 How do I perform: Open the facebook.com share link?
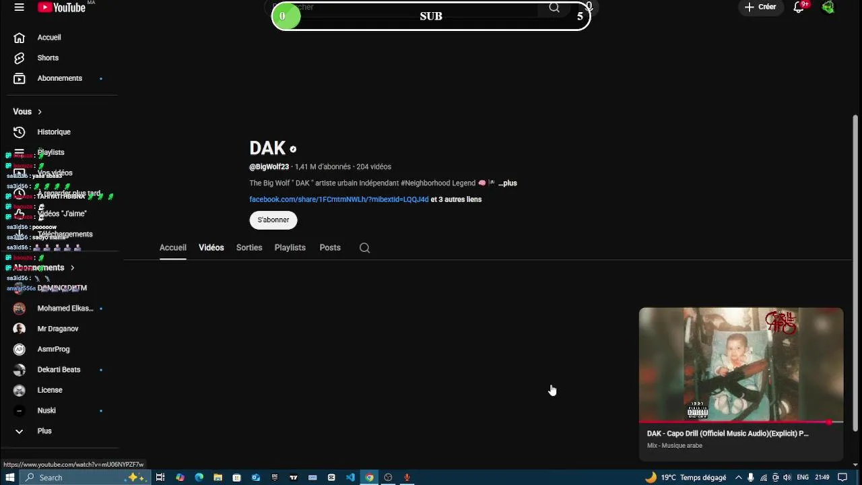[339, 199]
